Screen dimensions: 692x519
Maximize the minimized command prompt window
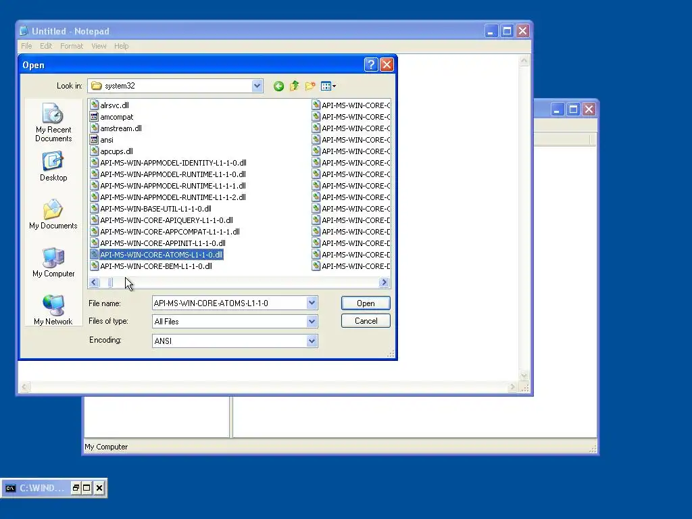[x=87, y=488]
